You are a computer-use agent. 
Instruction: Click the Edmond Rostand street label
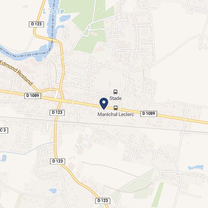[x=16, y=73]
